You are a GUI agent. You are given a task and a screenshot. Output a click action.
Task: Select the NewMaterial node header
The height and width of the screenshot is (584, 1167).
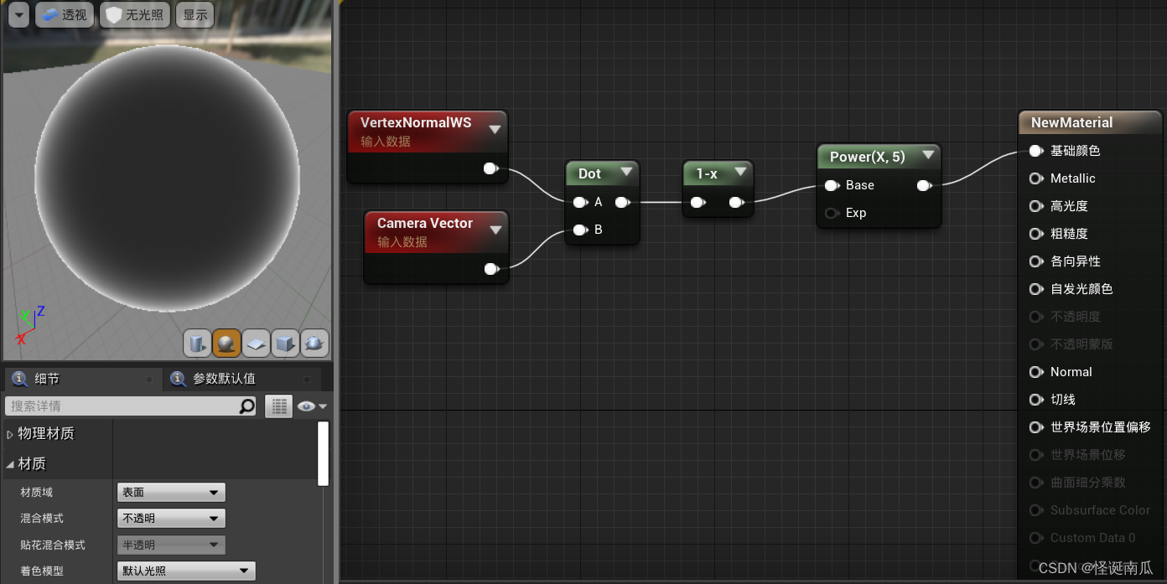coord(1090,122)
